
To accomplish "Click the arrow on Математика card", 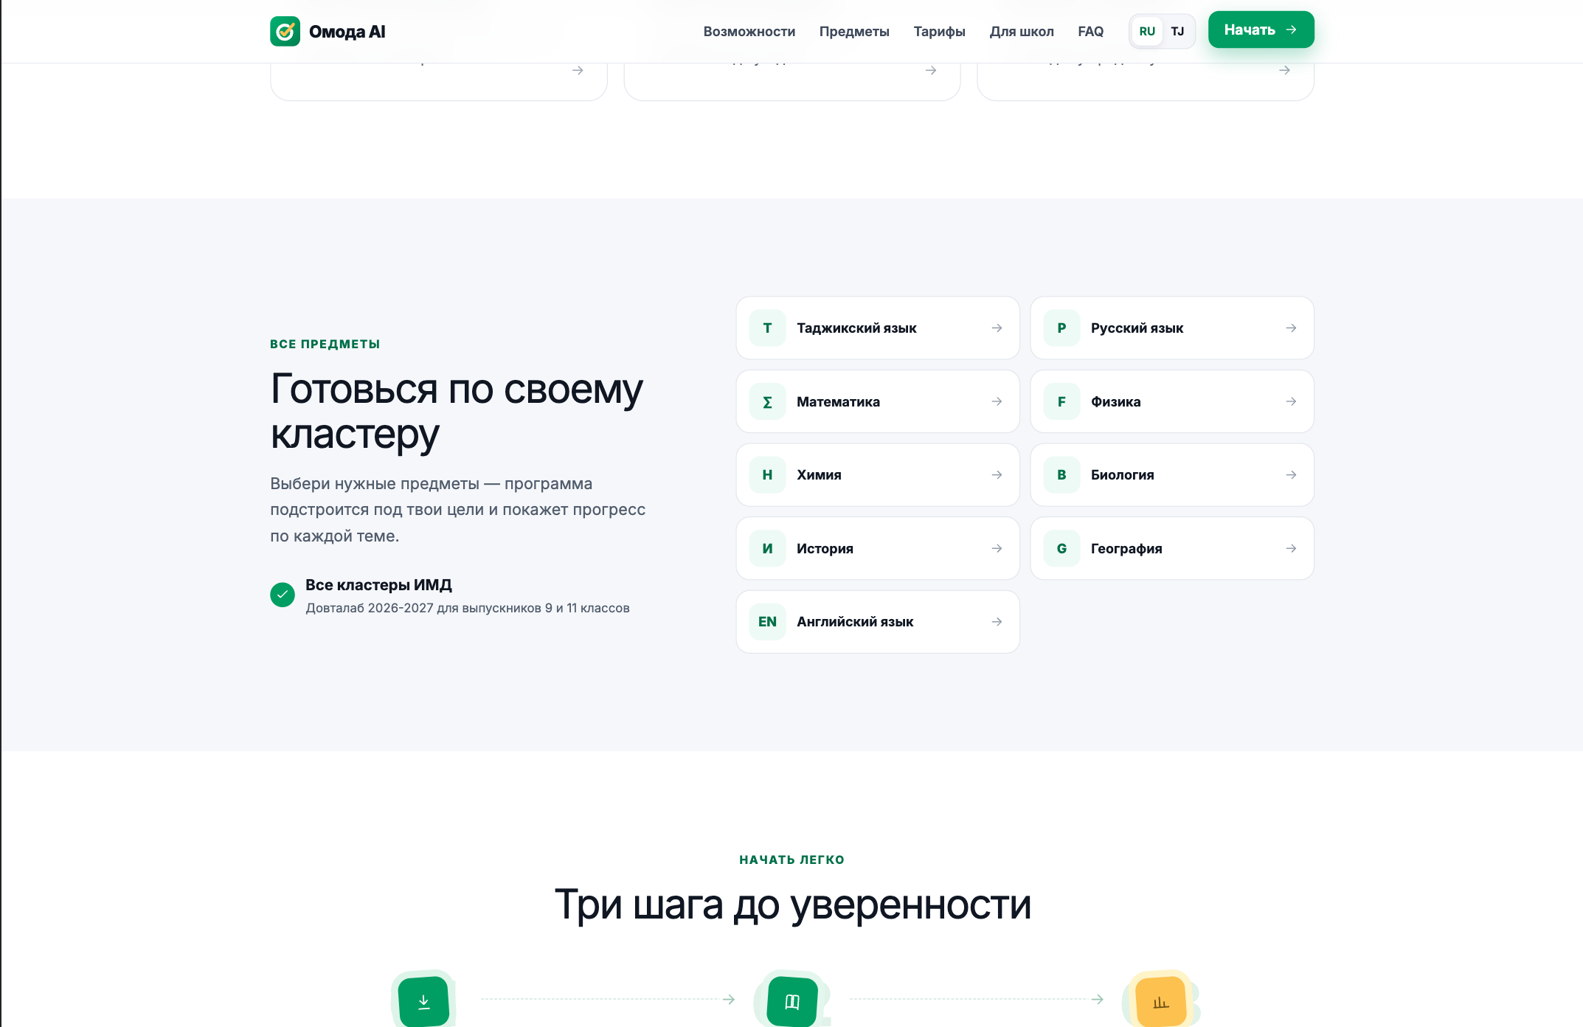I will click(x=997, y=401).
